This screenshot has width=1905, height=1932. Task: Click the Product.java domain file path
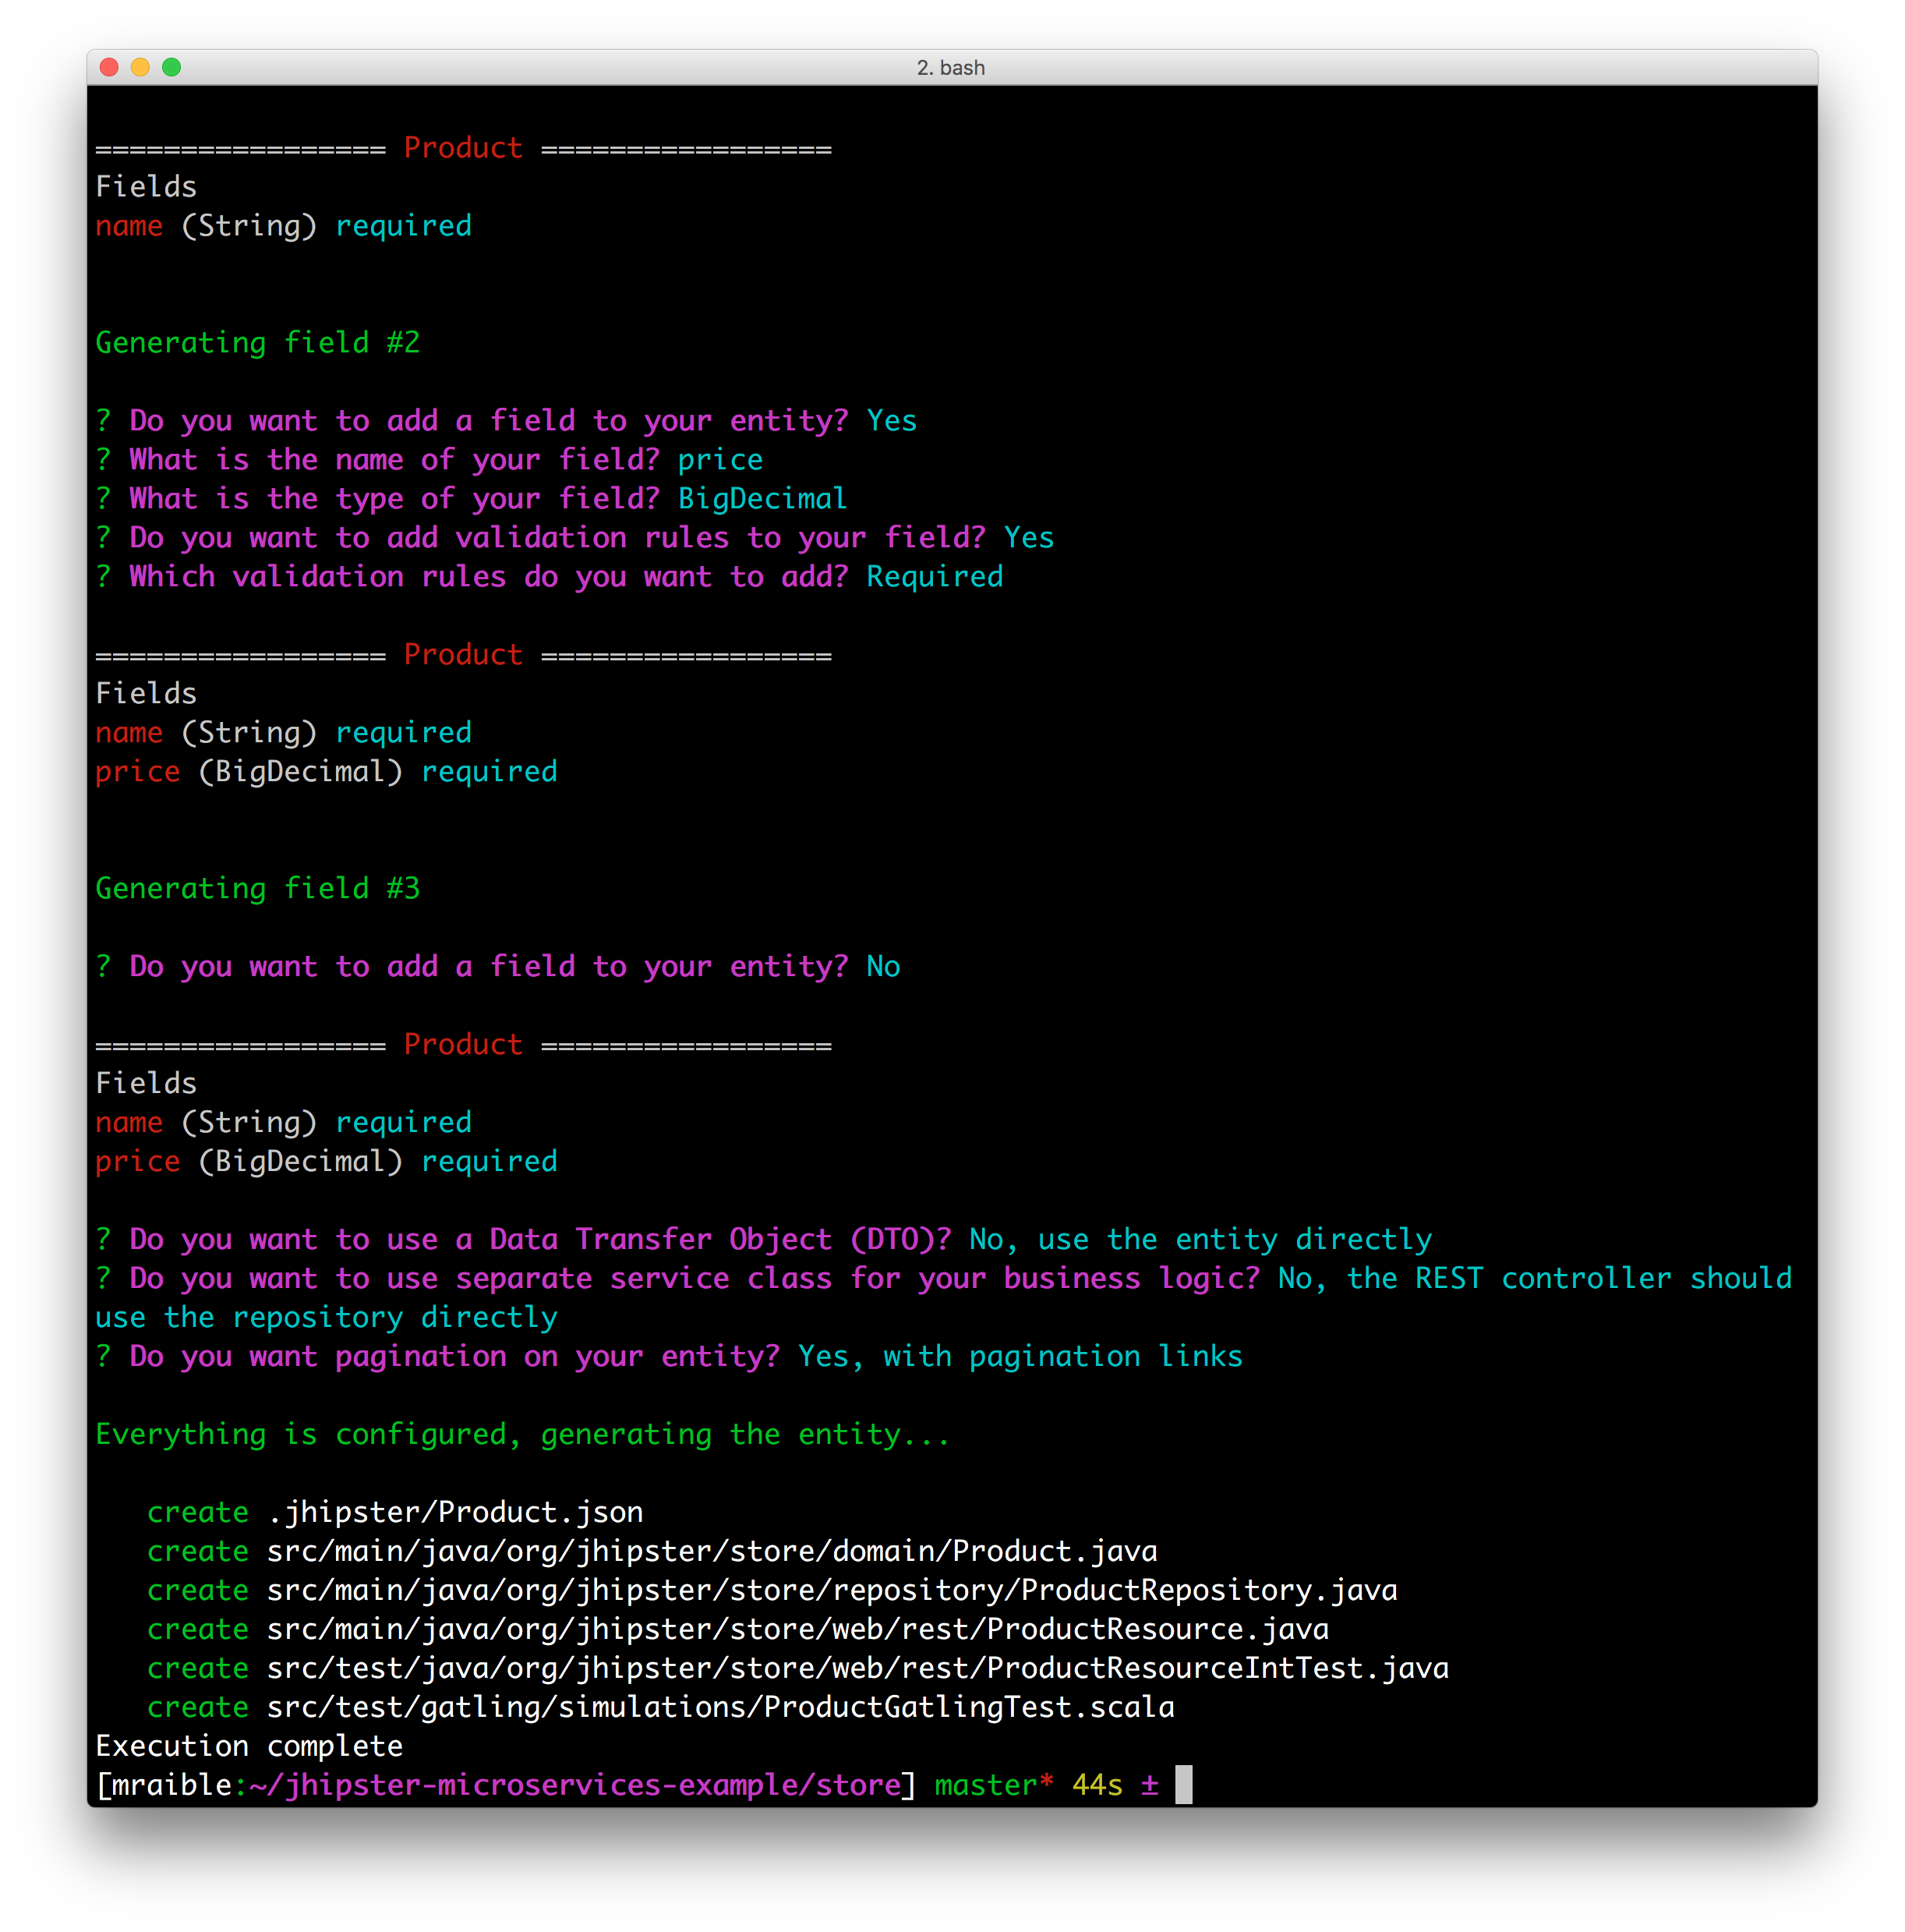(712, 1551)
